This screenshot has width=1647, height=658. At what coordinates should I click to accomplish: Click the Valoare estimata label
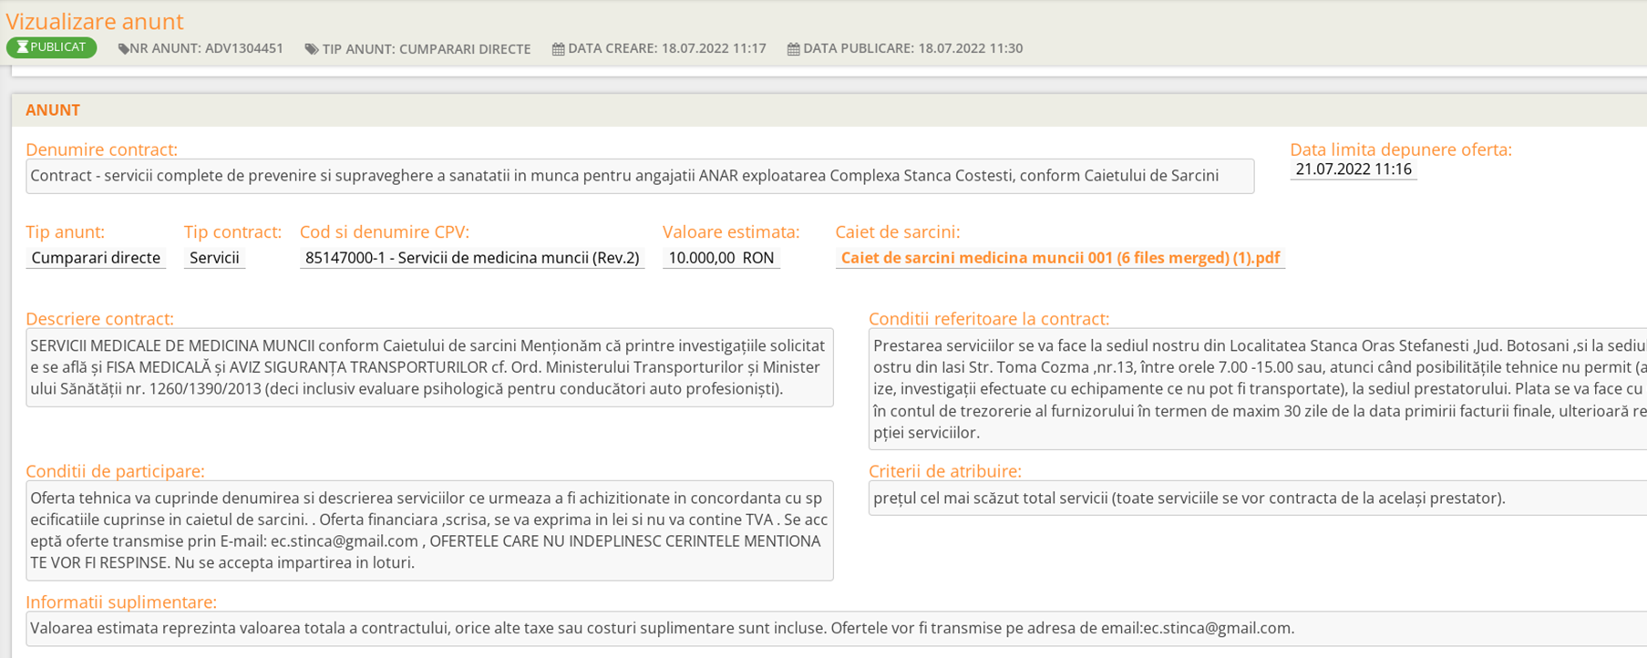[x=731, y=232]
